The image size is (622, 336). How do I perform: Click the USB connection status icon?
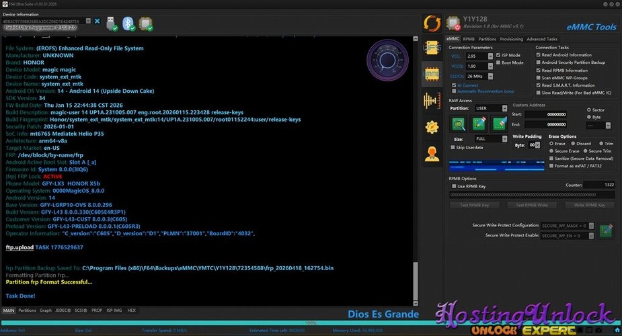coord(112,24)
